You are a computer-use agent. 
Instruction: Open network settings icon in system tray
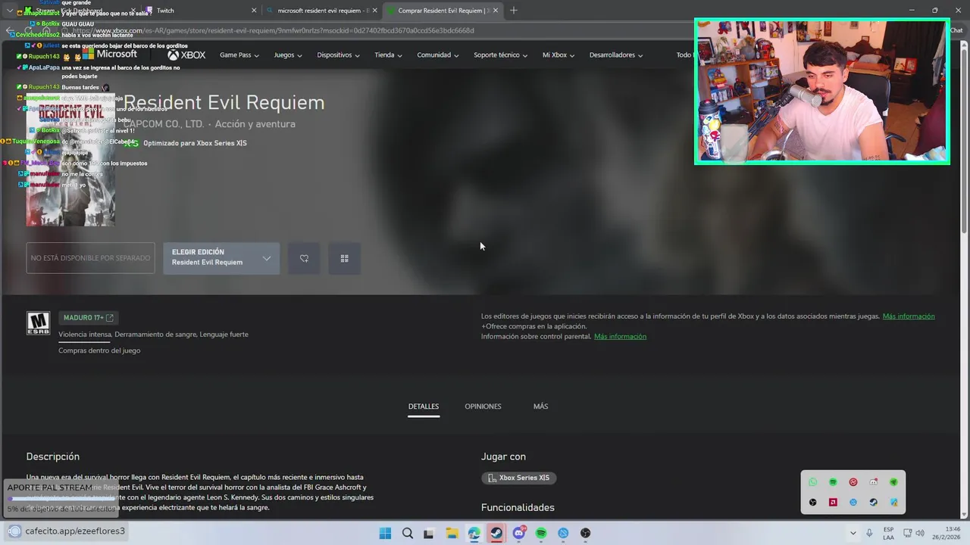906,533
